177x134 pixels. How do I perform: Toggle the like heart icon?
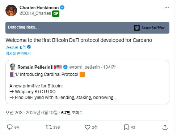tap(88, 127)
